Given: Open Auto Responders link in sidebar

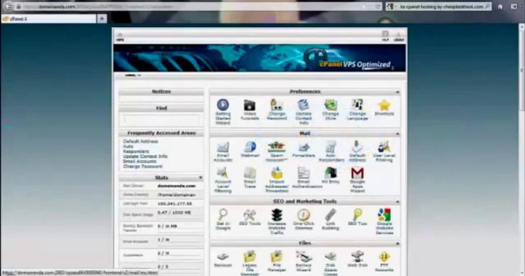Looking at the screenshot, I should pyautogui.click(x=136, y=149).
